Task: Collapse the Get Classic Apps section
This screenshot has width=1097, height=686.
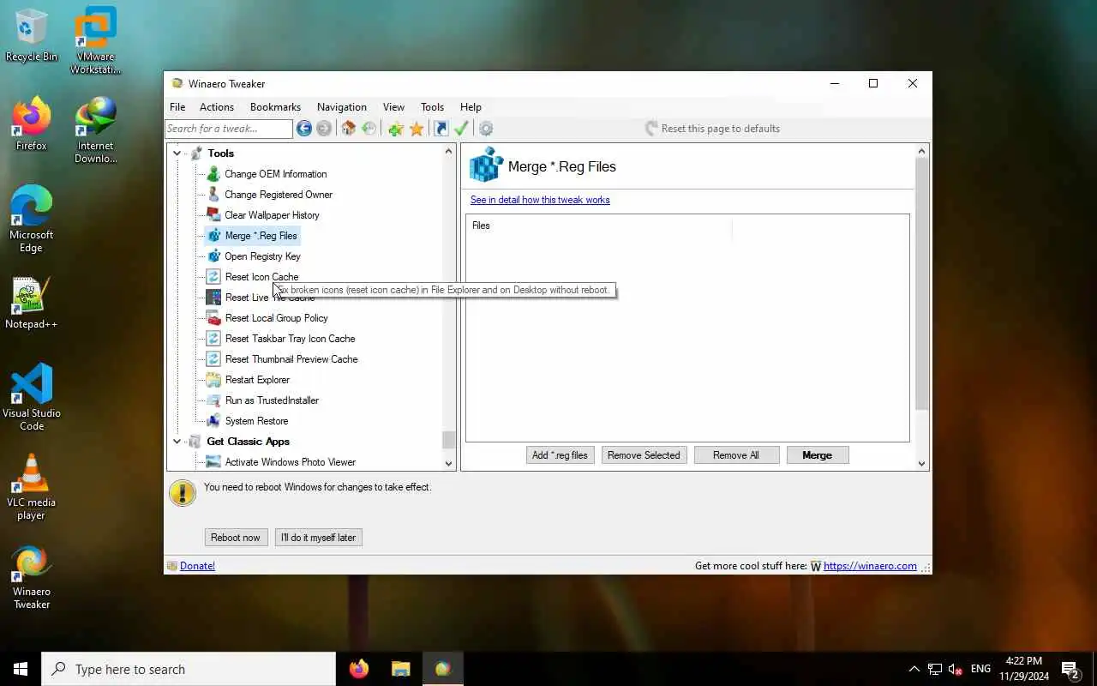Action: pyautogui.click(x=177, y=442)
